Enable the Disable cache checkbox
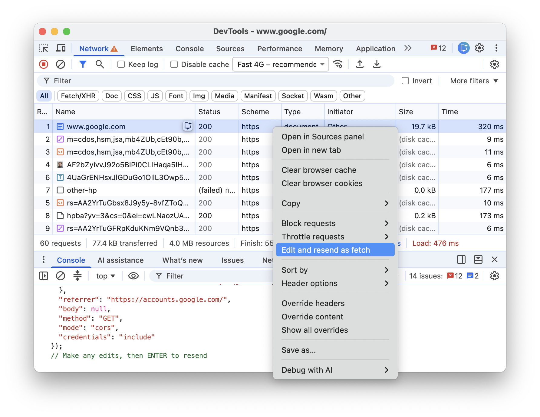 (174, 64)
